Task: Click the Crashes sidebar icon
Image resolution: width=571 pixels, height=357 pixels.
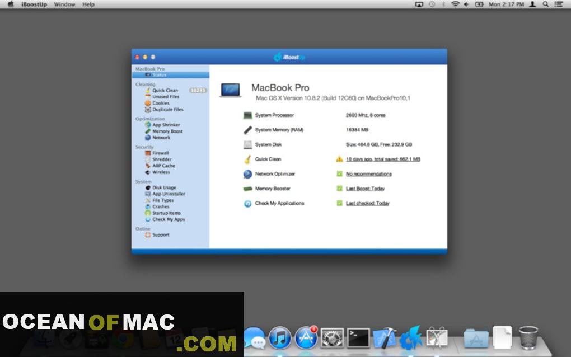Action: click(x=148, y=206)
